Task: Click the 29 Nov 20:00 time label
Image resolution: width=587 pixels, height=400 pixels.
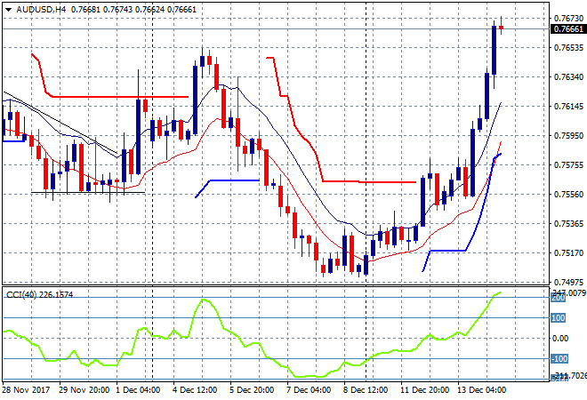Action: coord(84,390)
